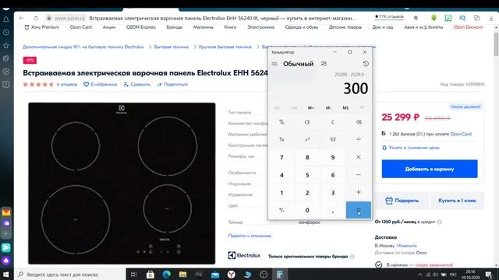499x280 pixels.
Task: Click Windows taskbar search field
Action: point(69,275)
